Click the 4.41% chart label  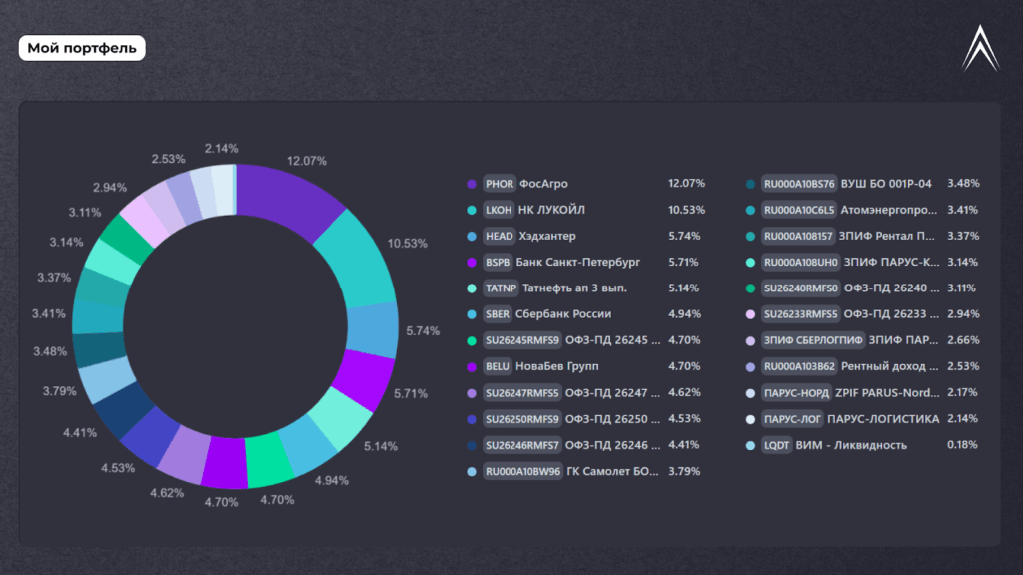tap(80, 433)
